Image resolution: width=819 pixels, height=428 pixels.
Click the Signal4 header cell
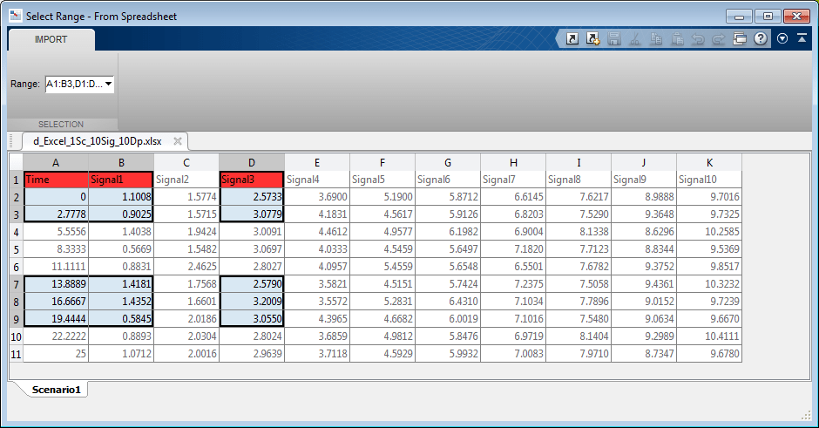pyautogui.click(x=317, y=180)
